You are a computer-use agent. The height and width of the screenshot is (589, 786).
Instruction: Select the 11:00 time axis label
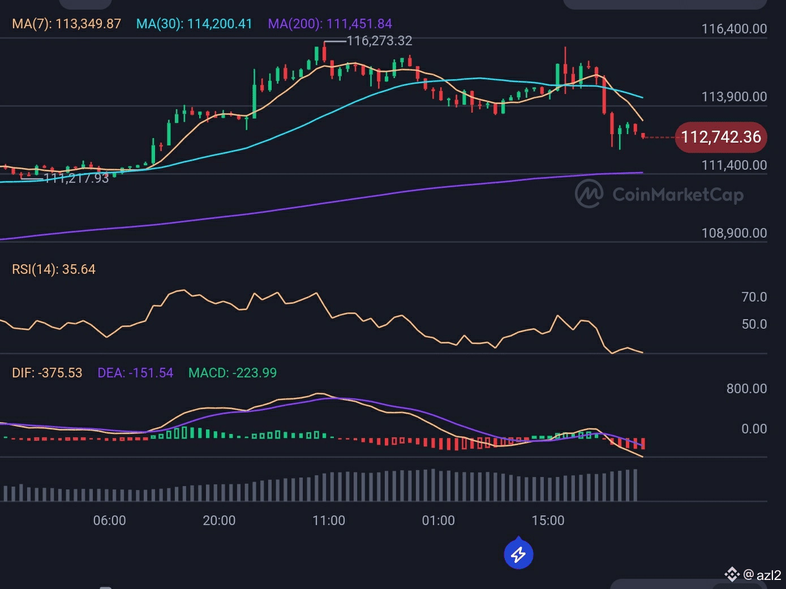329,521
